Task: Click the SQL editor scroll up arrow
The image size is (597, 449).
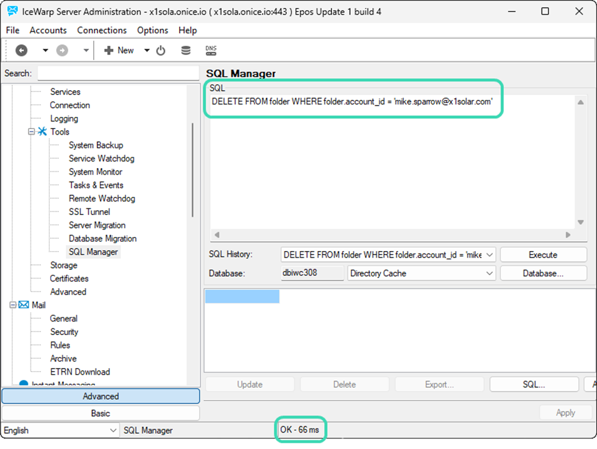Action: (x=581, y=102)
